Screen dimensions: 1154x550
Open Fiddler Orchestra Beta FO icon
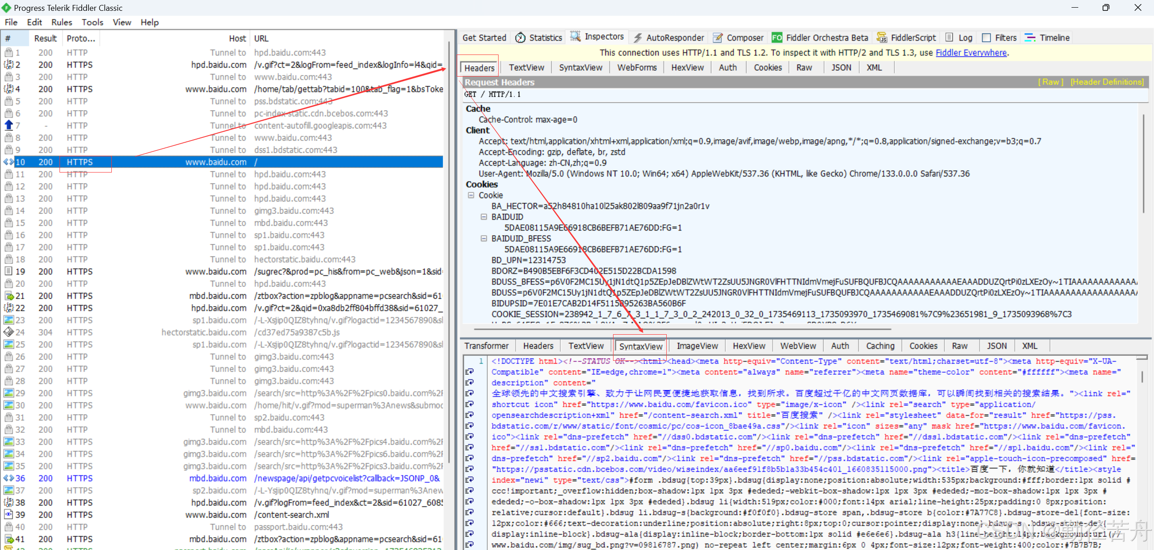pos(777,38)
